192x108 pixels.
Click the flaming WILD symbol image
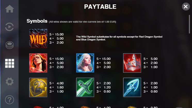click(38, 38)
